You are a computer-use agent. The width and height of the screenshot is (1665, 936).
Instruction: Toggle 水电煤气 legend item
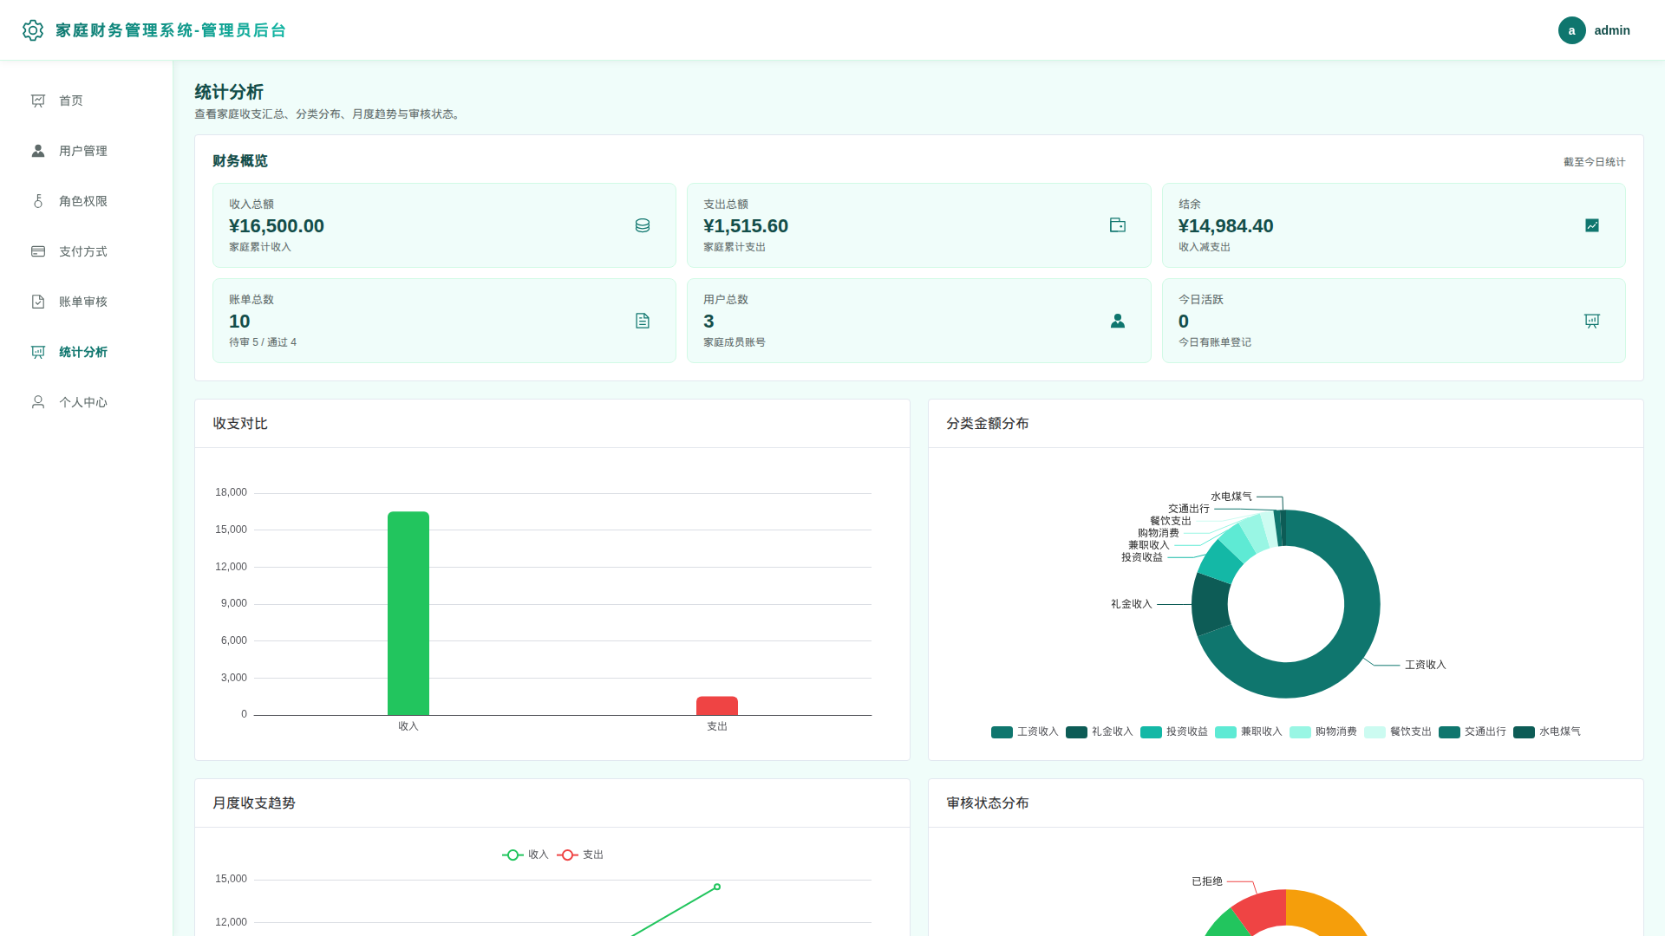coord(1546,732)
